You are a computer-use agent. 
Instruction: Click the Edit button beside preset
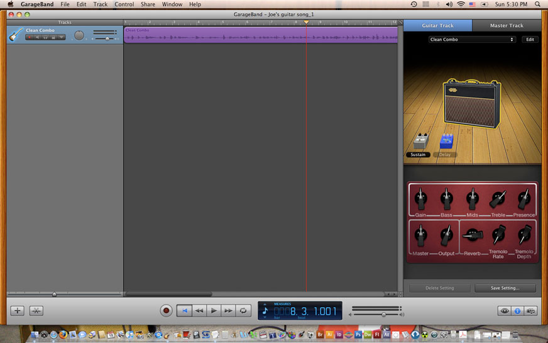click(x=530, y=40)
